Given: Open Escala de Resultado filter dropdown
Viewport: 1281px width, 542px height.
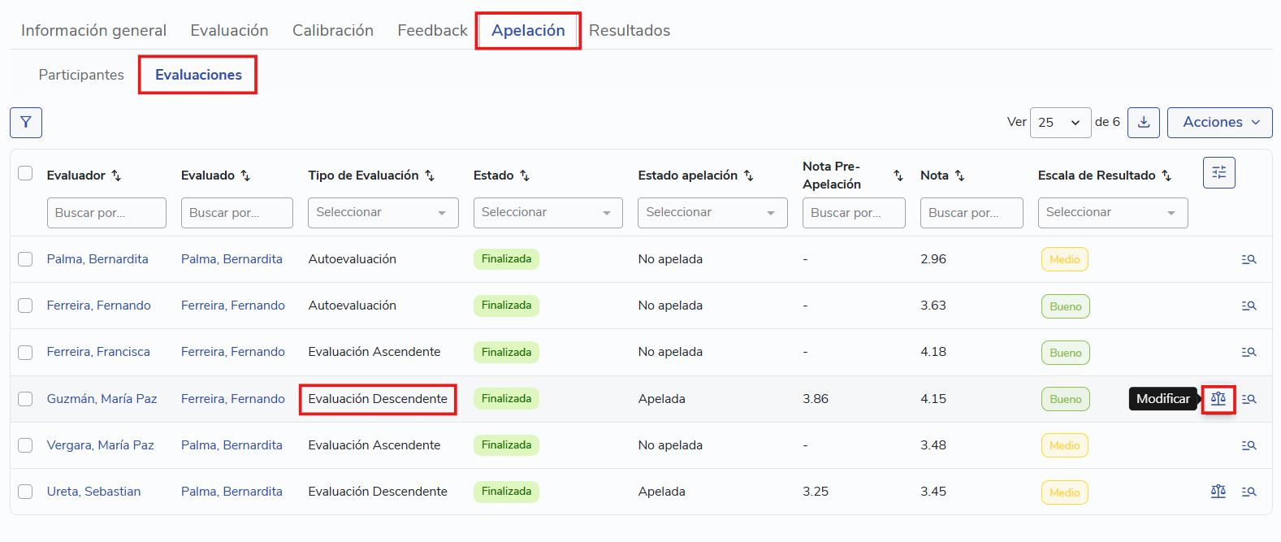Looking at the screenshot, I should (1113, 213).
